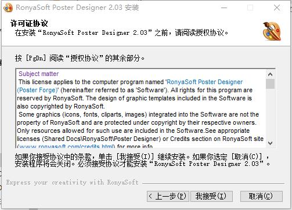
Task: Click the 我接受(I) accept button
Action: point(211,196)
